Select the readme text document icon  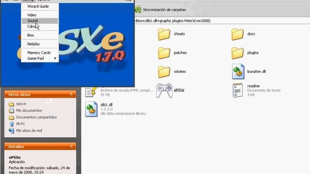click(x=238, y=90)
